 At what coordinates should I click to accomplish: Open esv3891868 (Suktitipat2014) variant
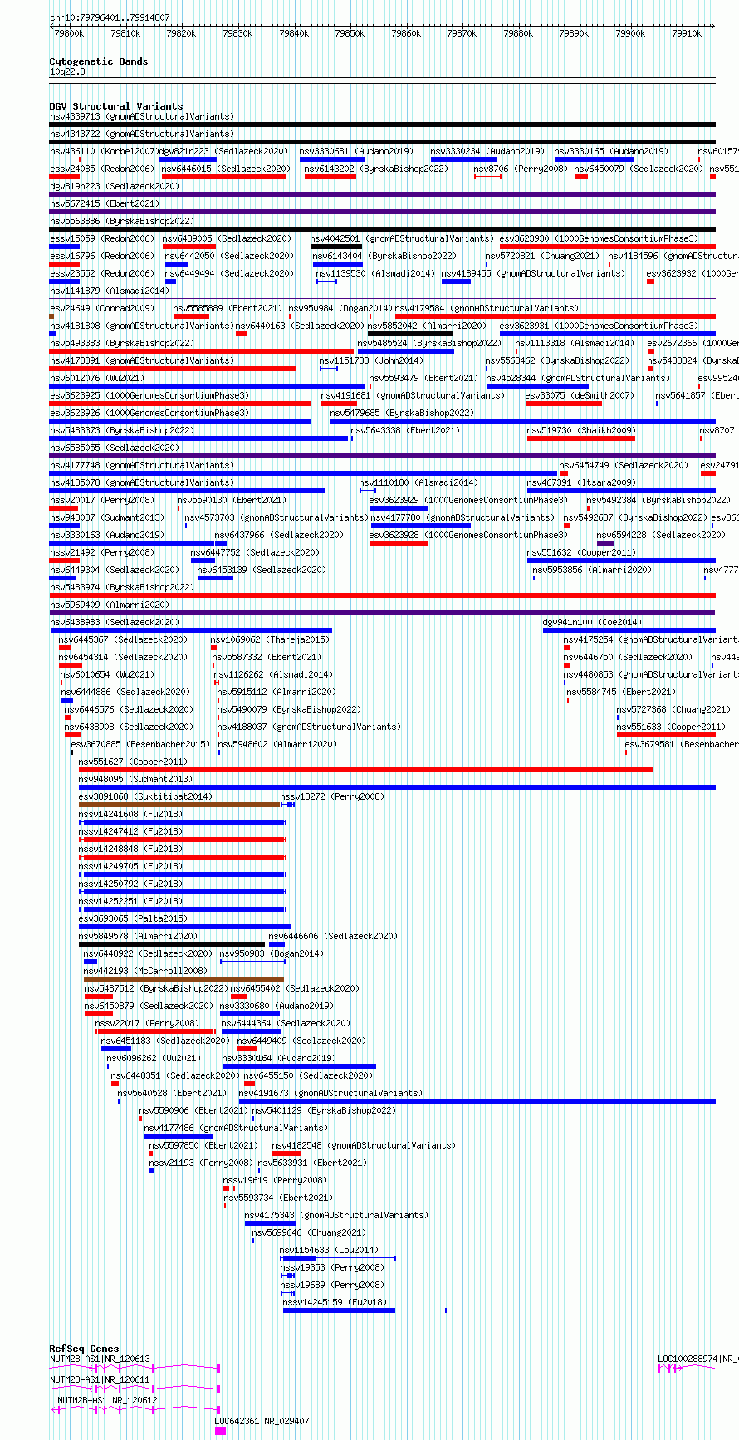point(145,796)
